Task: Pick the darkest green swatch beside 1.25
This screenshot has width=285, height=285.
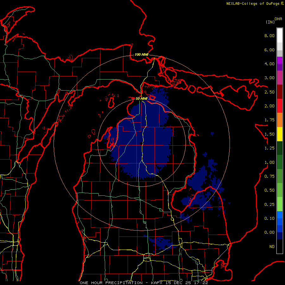Action: click(x=280, y=148)
